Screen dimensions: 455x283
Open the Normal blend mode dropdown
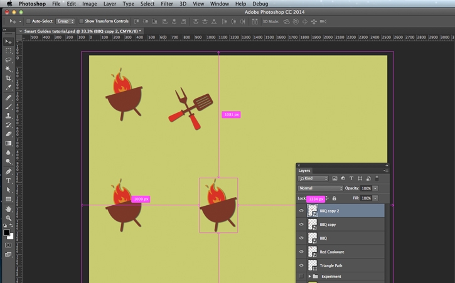(320, 188)
